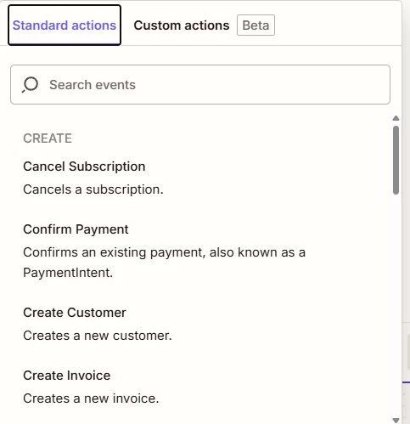Focus the Search events input field
The width and height of the screenshot is (410, 424).
click(x=200, y=84)
